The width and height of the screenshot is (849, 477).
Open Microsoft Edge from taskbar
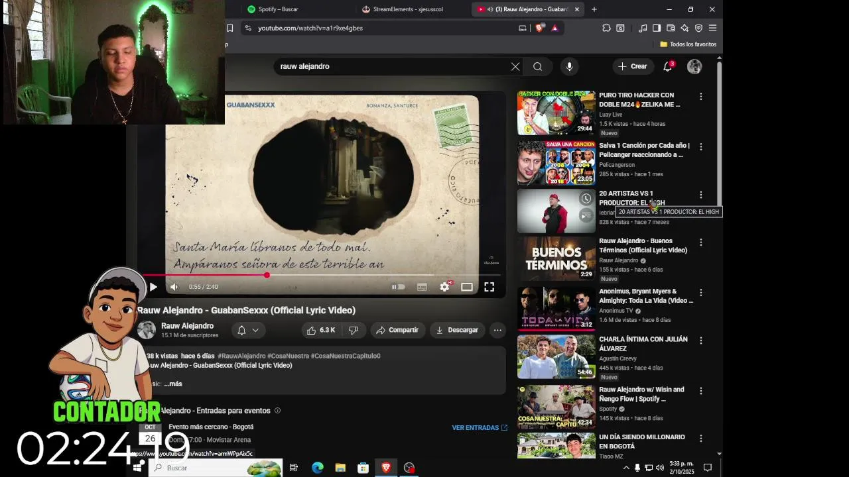point(318,468)
